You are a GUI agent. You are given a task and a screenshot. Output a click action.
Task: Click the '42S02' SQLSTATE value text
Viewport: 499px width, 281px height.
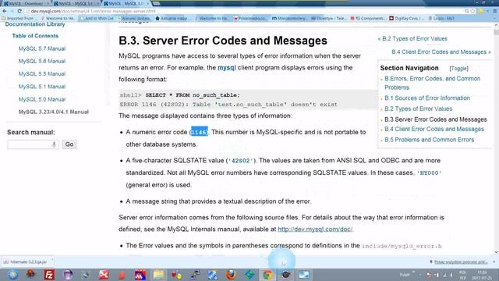tap(241, 161)
